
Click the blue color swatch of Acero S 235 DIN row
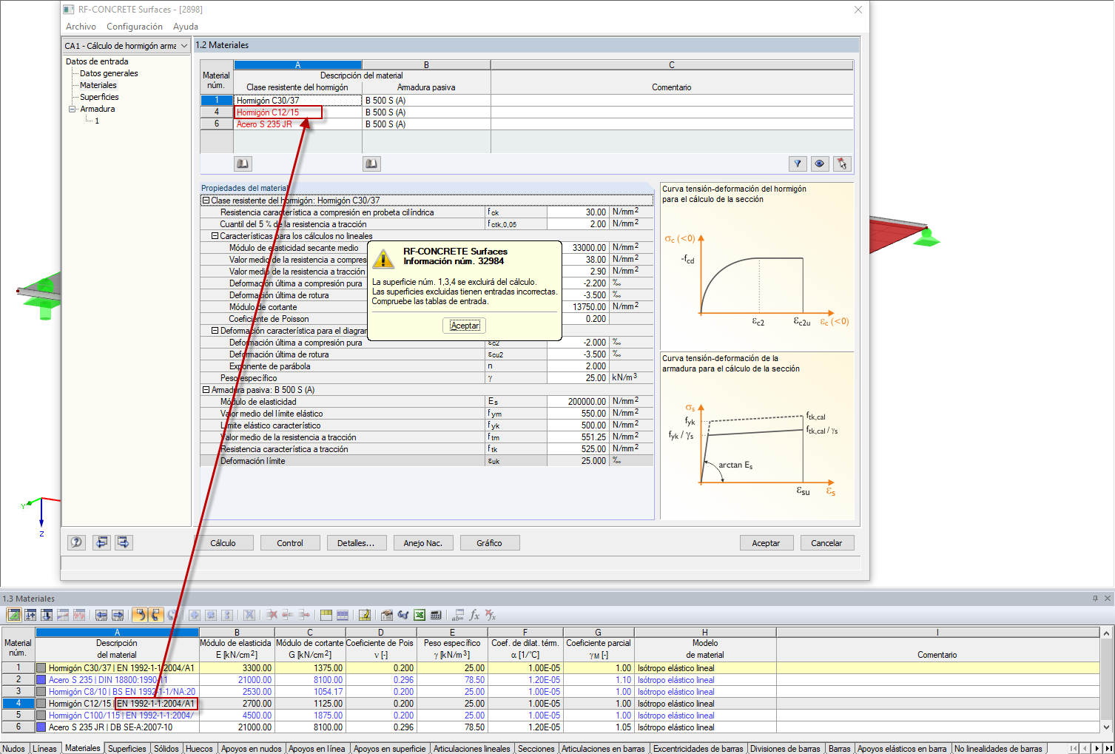click(41, 680)
